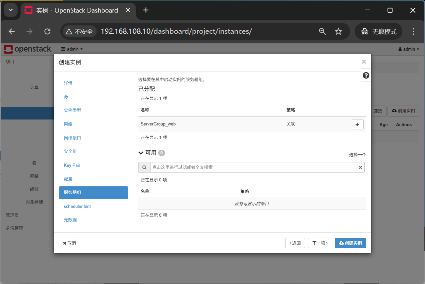Click the magnifier icon beside the filter box
The height and width of the screenshot is (284, 425).
(144, 167)
